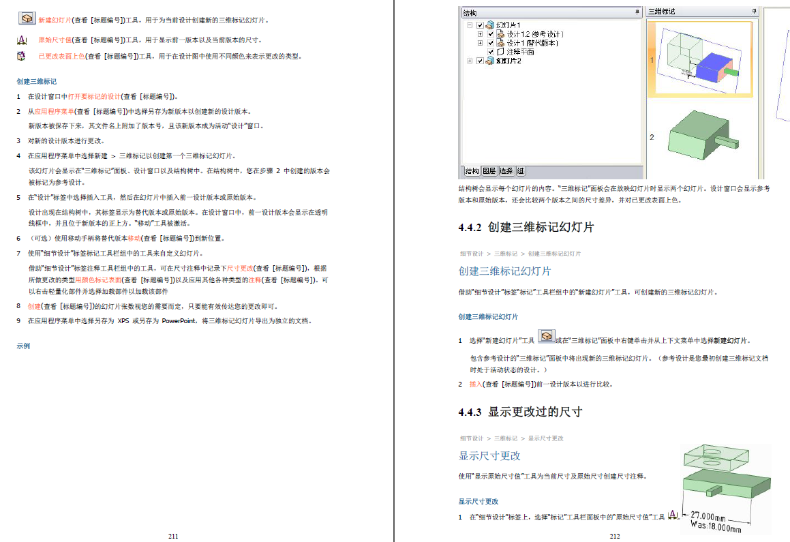The height and width of the screenshot is (542, 790).
Task: Click the 幻灯片1 label in the tree
Action: click(508, 25)
